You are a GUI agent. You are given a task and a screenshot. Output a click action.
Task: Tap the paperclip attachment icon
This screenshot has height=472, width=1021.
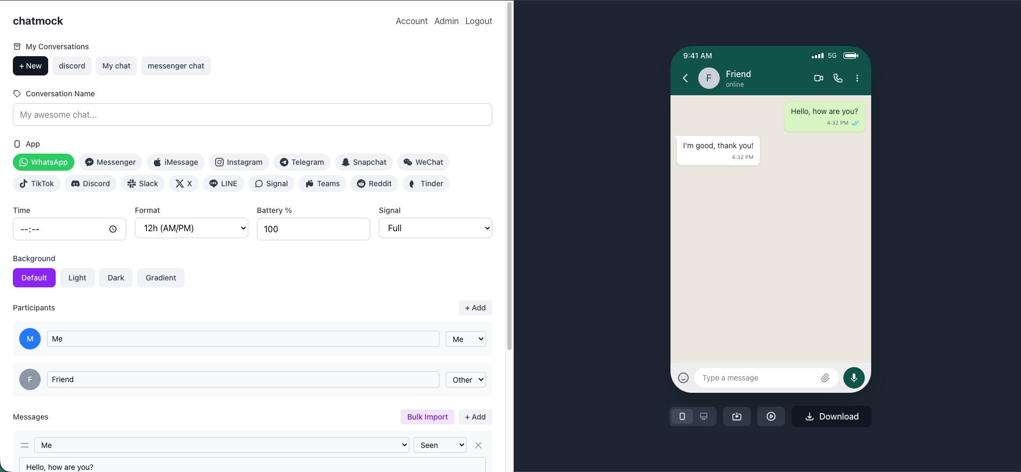point(825,378)
